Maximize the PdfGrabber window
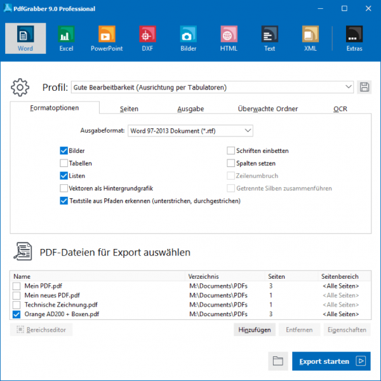Viewport: 381px width, 381px height. [x=344, y=8]
